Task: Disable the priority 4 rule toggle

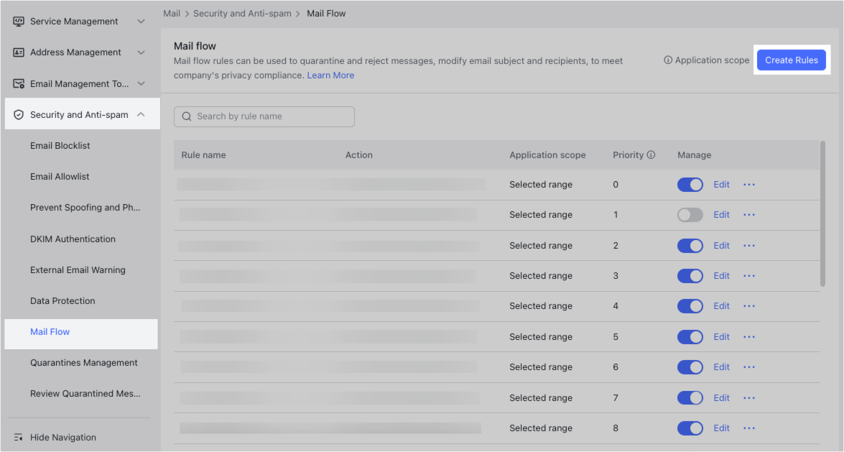Action: pos(690,305)
